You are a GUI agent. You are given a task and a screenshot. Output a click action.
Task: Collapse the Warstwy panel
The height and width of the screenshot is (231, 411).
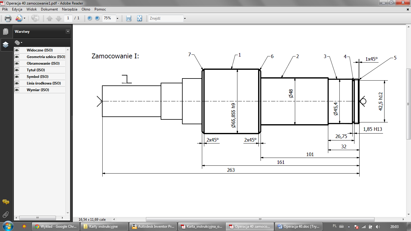(x=68, y=32)
